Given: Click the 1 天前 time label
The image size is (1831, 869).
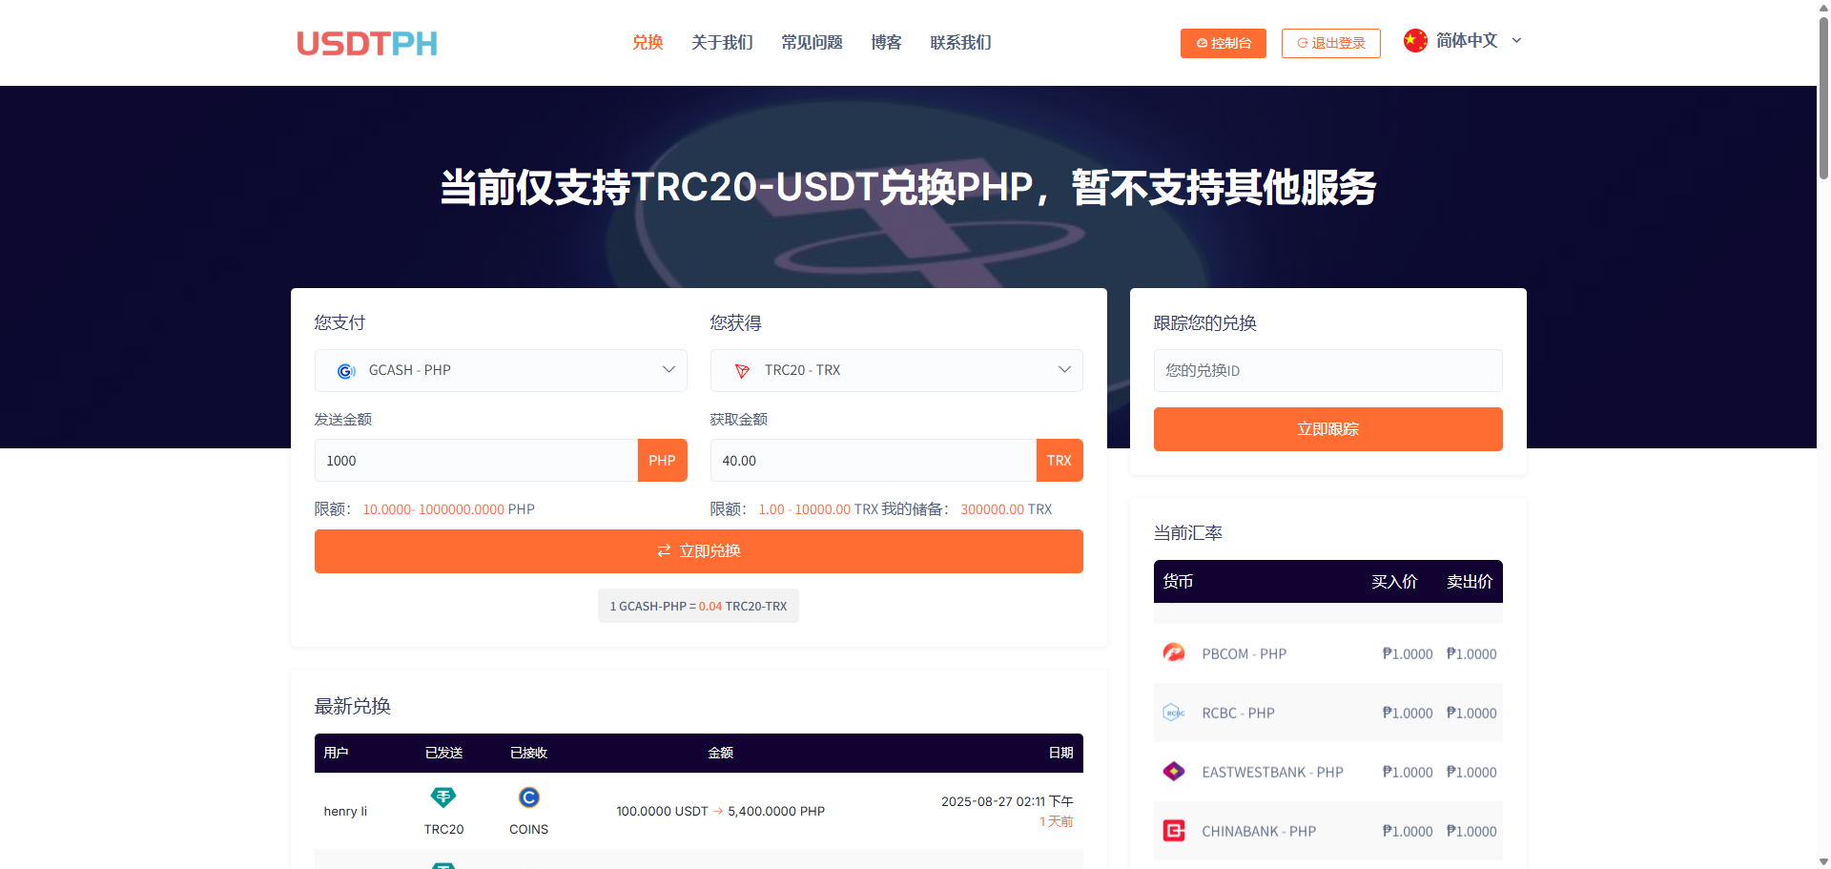Looking at the screenshot, I should click(1057, 821).
